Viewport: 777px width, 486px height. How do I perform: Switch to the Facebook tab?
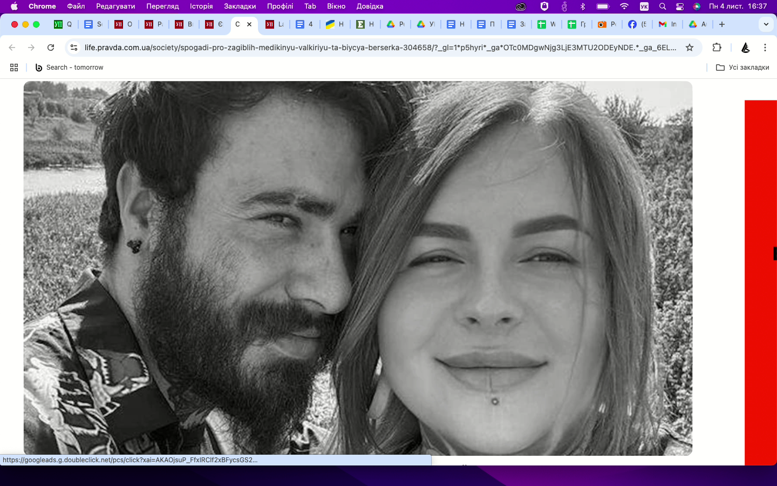tap(637, 24)
